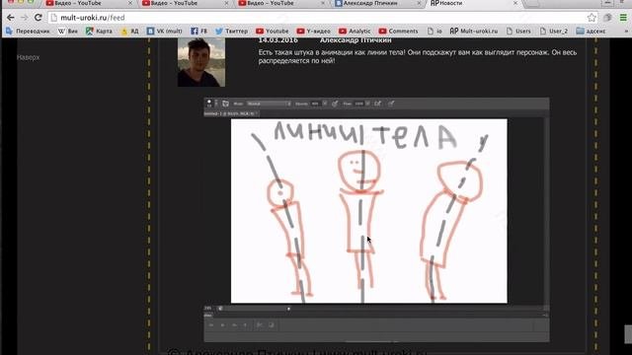Open the Youtube bookmark
This screenshot has height=355, width=632.
[273, 31]
